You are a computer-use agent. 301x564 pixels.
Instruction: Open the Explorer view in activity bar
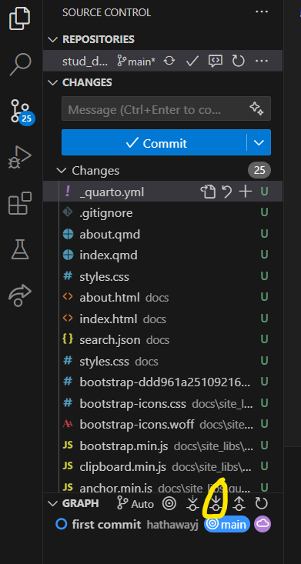coord(19,18)
